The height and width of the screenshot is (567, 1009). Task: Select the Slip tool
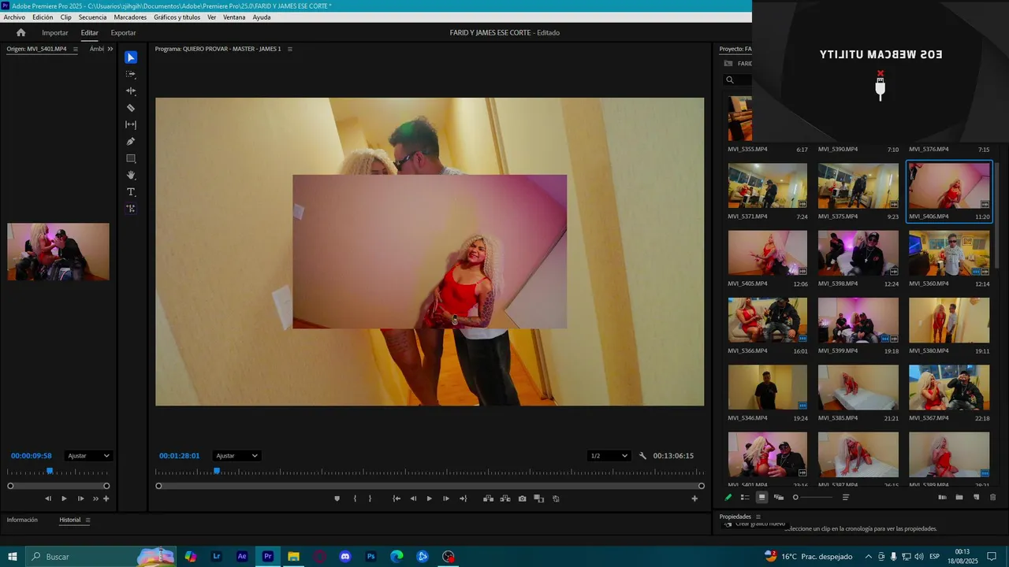pos(131,124)
